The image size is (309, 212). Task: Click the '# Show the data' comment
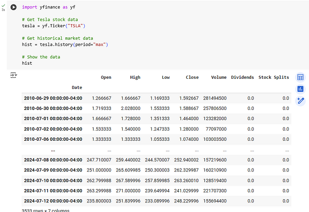[41, 57]
